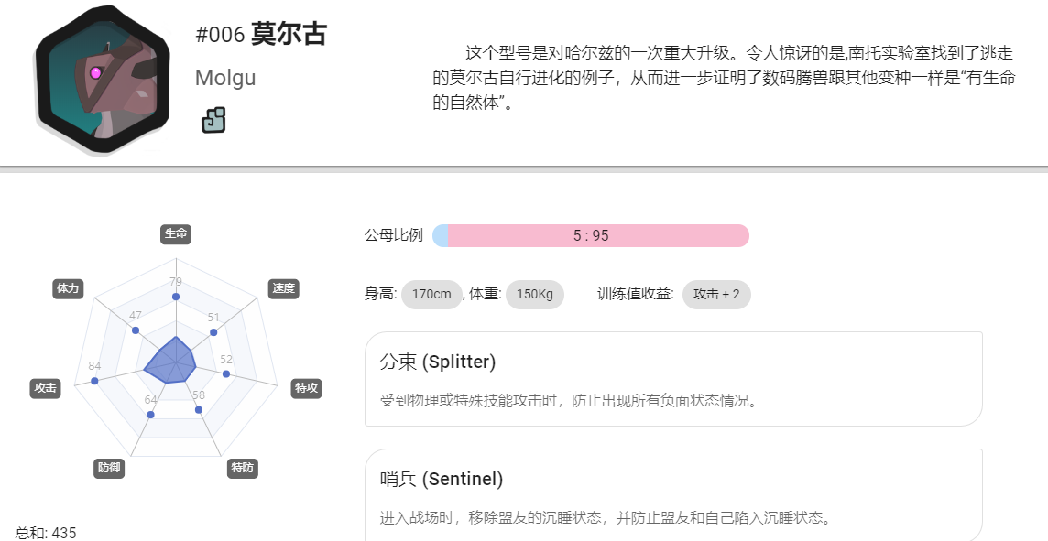Click the 攻击 stat label
This screenshot has width=1048, height=541.
[46, 389]
